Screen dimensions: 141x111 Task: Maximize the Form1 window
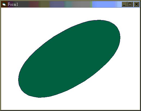coord(130,4)
